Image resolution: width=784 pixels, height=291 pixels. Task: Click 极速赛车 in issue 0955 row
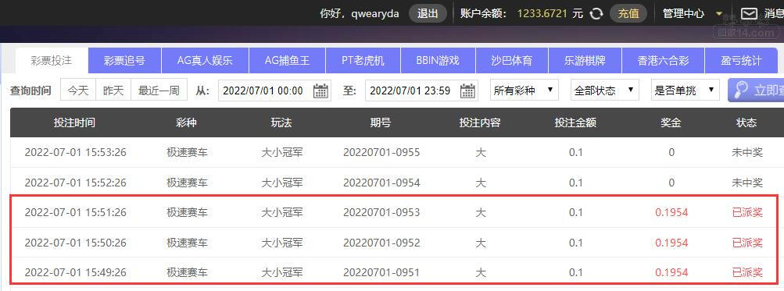click(187, 153)
